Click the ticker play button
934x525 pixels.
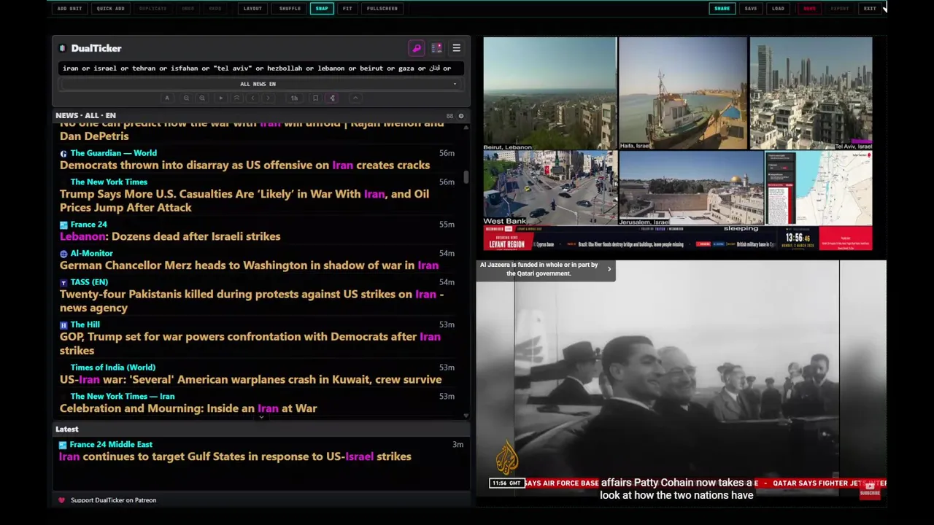220,98
